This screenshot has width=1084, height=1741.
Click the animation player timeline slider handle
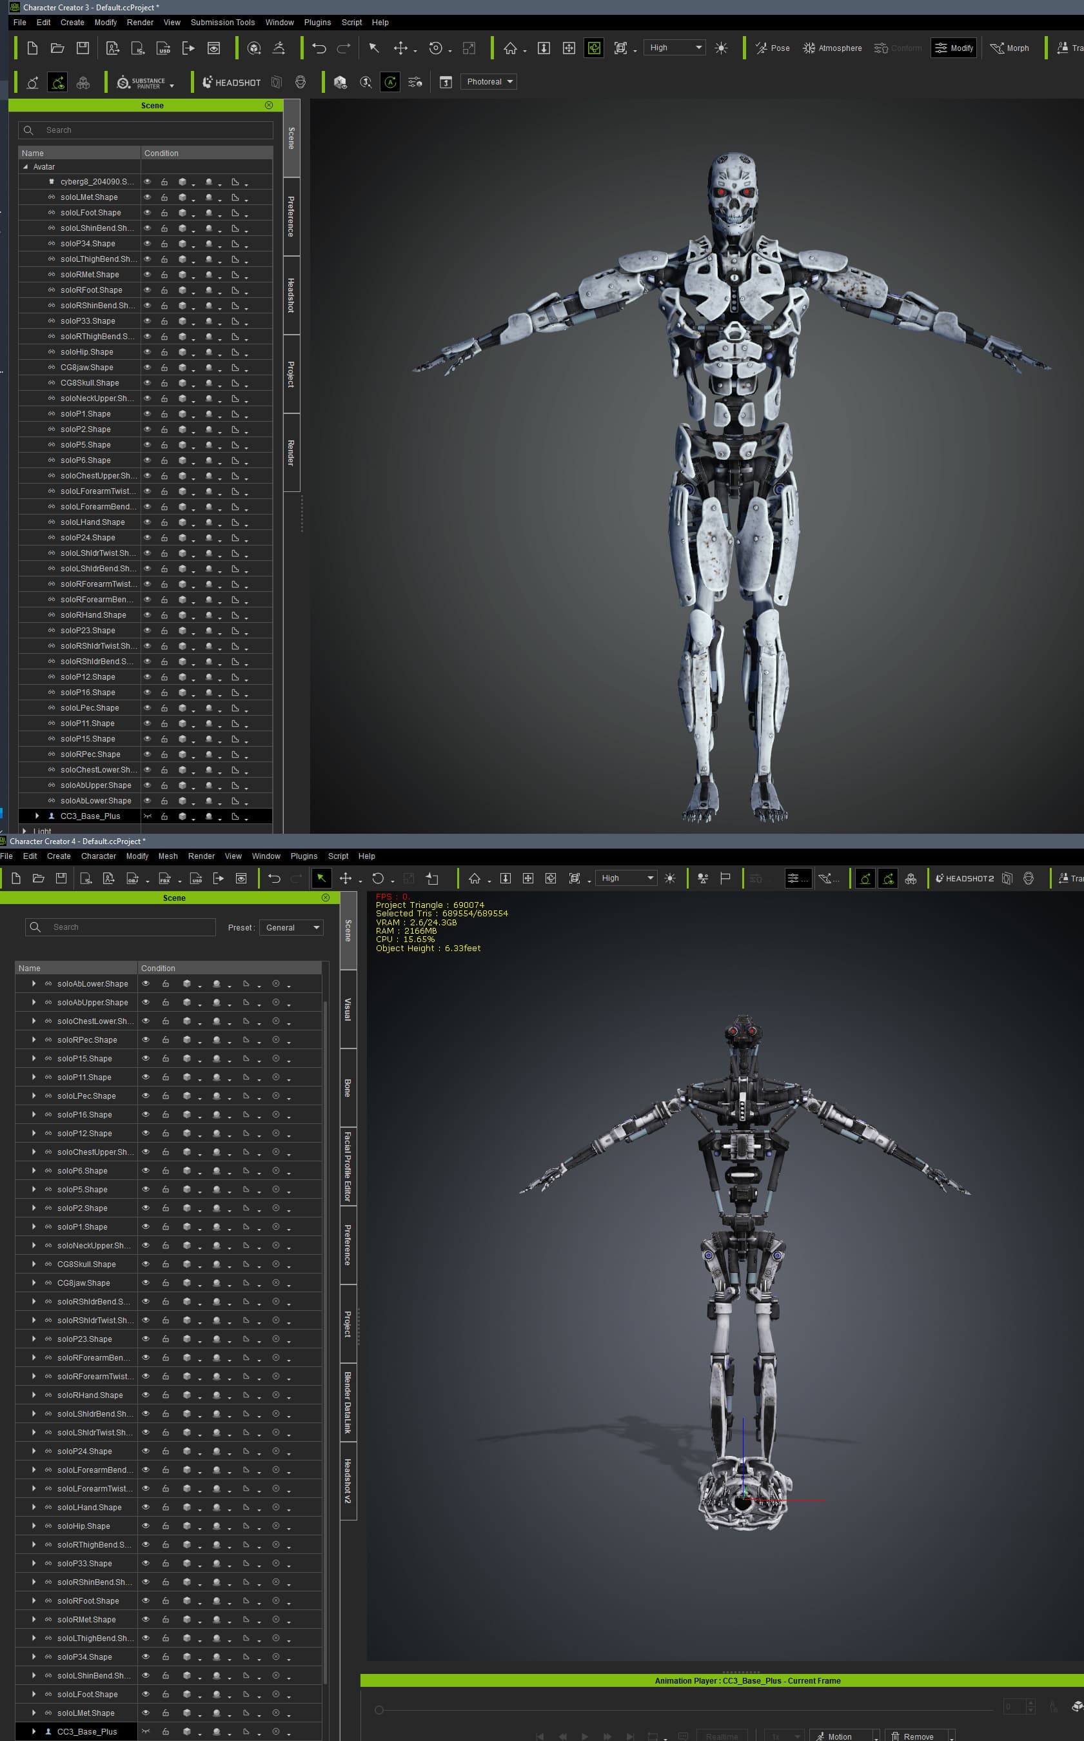[379, 1709]
